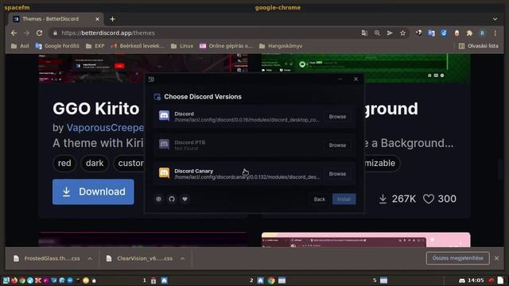Click the address bar URL field
This screenshot has width=509, height=286.
click(x=208, y=33)
